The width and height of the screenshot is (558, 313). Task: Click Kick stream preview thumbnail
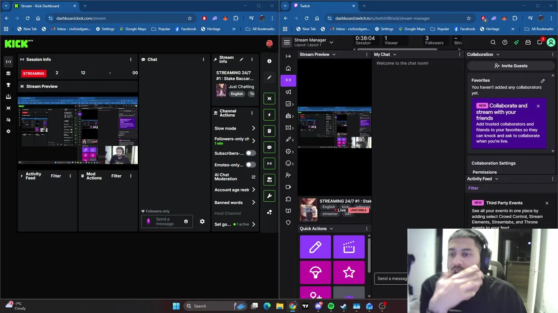(x=78, y=131)
